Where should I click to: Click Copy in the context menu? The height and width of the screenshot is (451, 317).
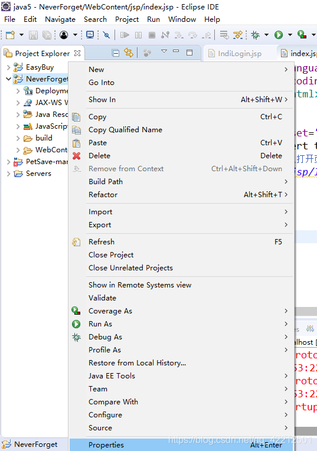(x=182, y=117)
